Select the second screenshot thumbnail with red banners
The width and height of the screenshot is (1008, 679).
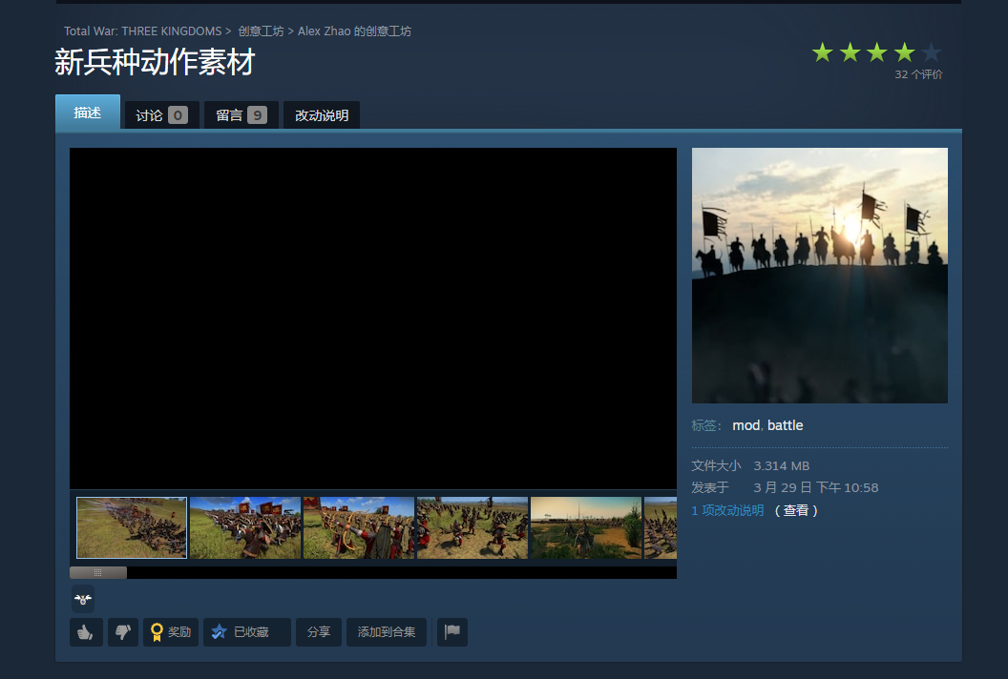click(245, 527)
